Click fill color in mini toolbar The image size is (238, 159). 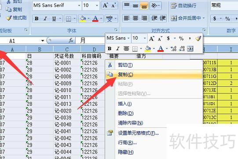[148, 48]
